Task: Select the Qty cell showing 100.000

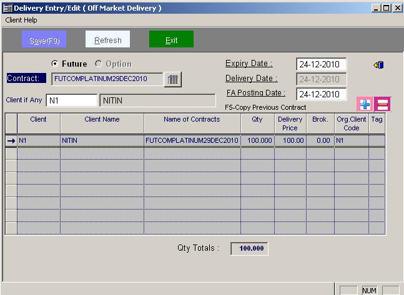Action: (258, 141)
